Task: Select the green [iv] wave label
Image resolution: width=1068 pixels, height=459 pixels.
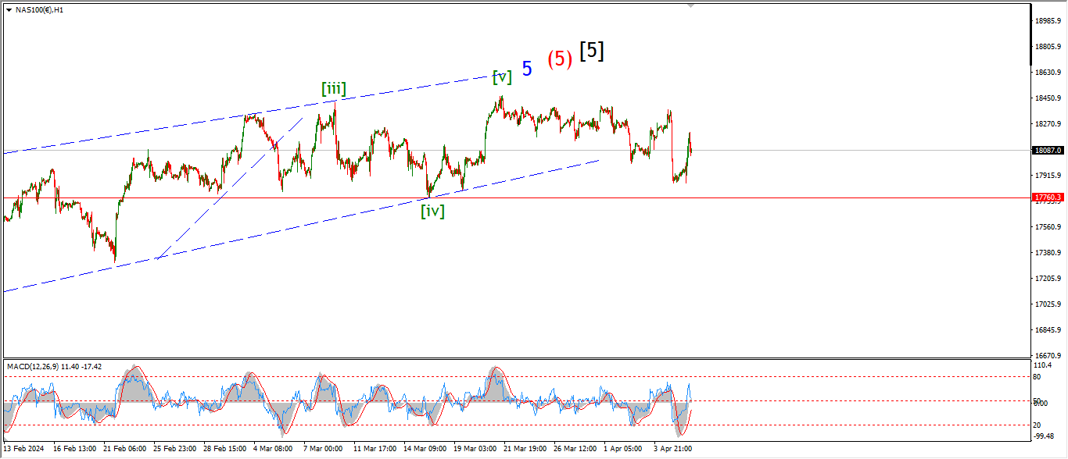Action: pyautogui.click(x=432, y=210)
